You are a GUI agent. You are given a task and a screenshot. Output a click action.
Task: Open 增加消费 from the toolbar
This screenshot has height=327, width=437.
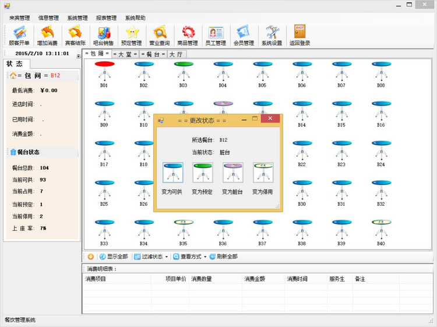(x=47, y=34)
